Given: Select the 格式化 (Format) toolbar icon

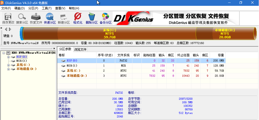Looking at the screenshot, I should 78,18.
